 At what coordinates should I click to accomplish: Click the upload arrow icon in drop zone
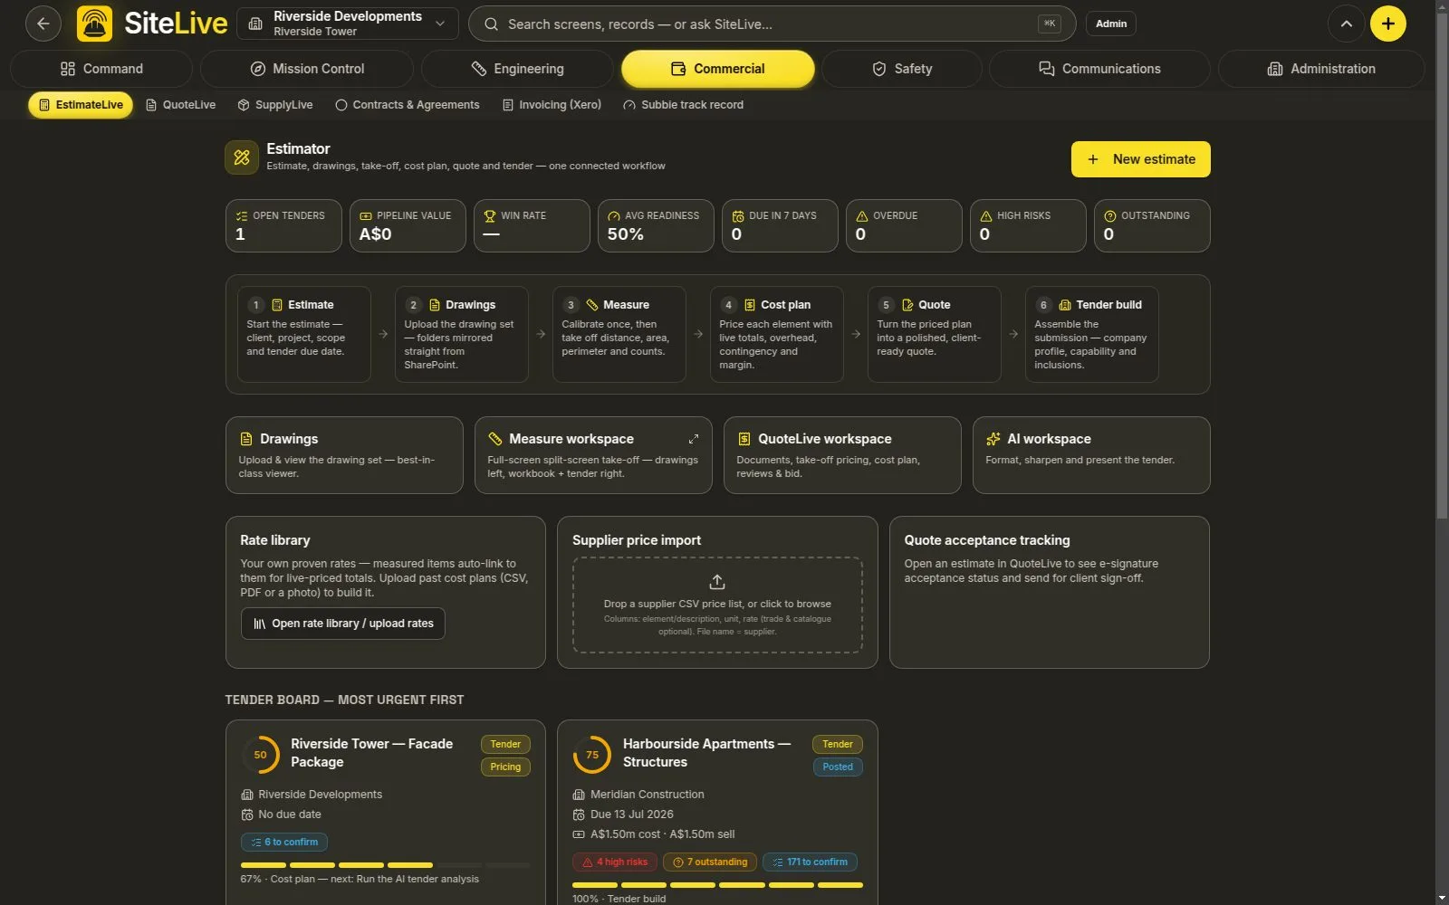[717, 582]
